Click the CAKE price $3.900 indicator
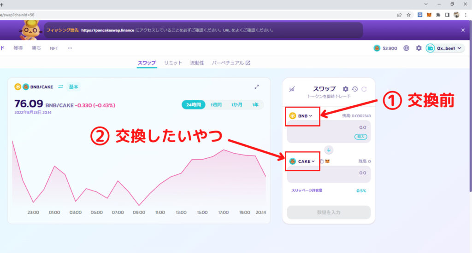Viewport: 472px width, 253px height. [385, 48]
